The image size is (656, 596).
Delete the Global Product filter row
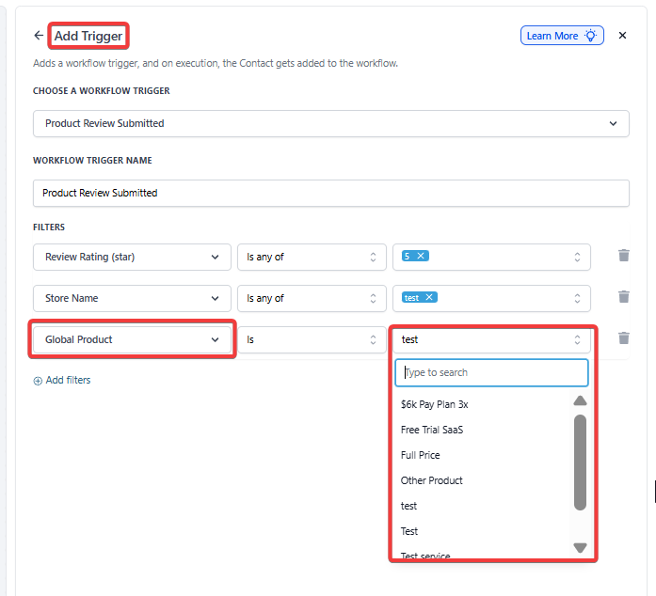[x=623, y=338]
